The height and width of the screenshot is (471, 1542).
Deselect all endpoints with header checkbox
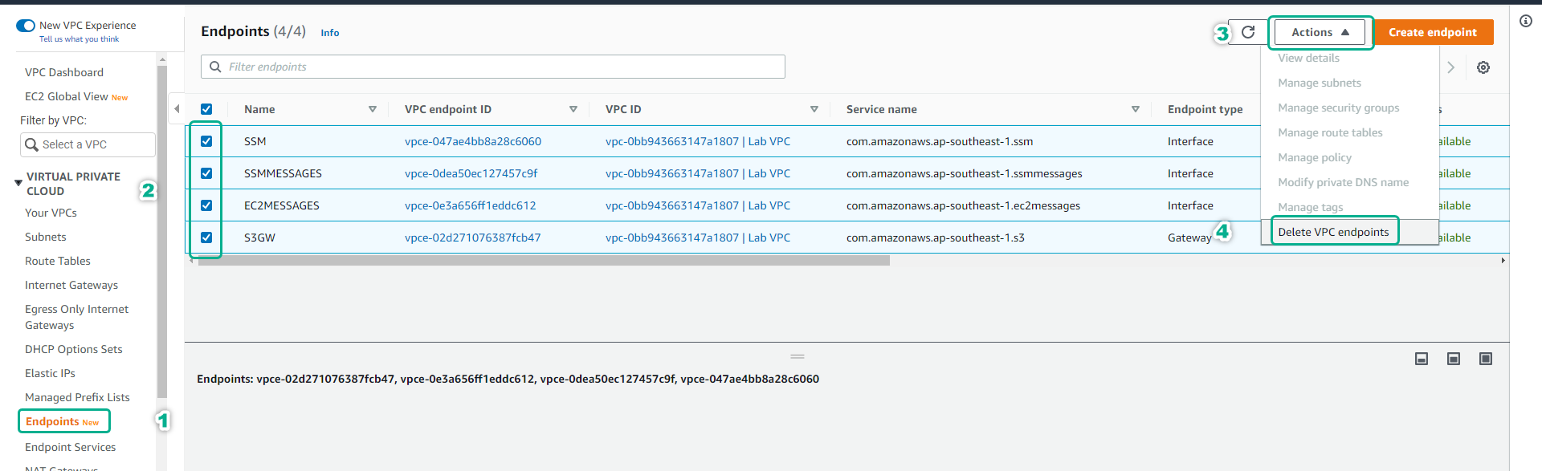(x=206, y=109)
